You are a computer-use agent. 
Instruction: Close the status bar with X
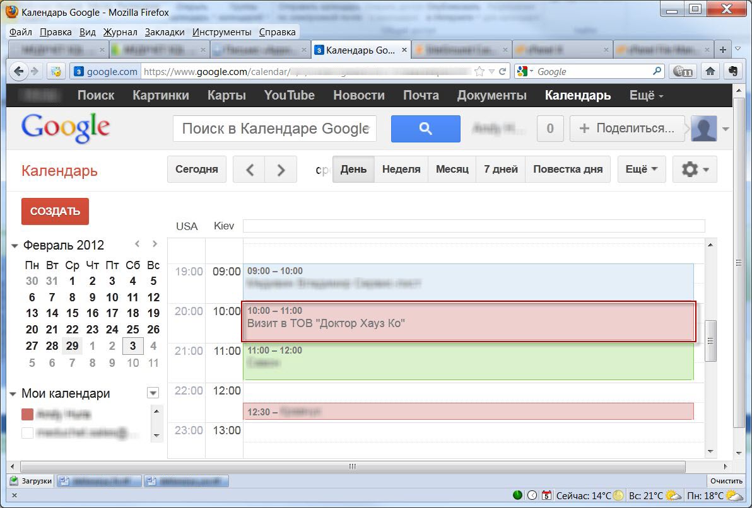[14, 495]
